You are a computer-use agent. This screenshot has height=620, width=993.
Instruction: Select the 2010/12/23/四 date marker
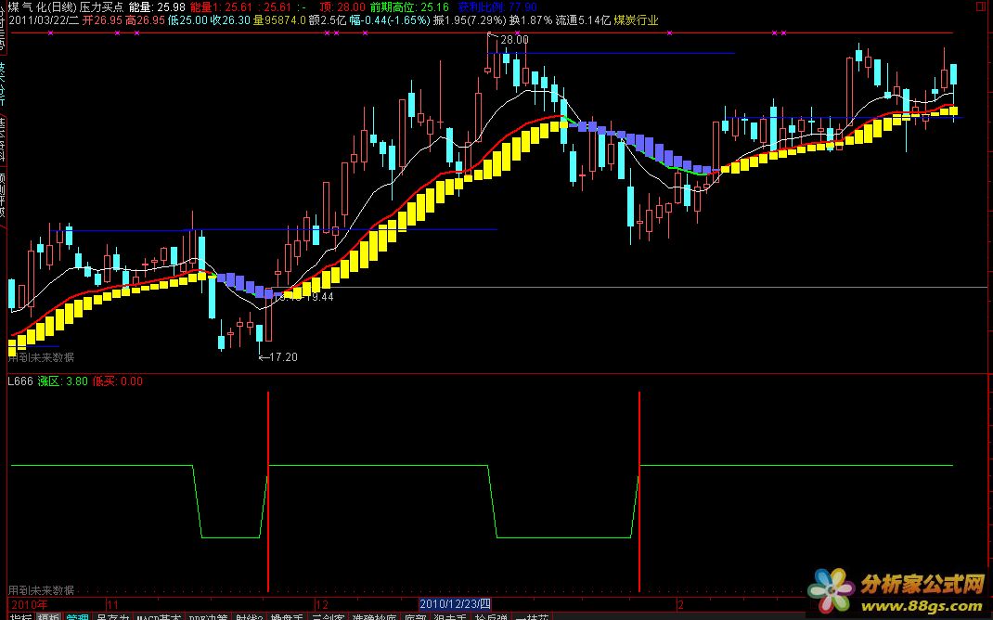[x=455, y=603]
